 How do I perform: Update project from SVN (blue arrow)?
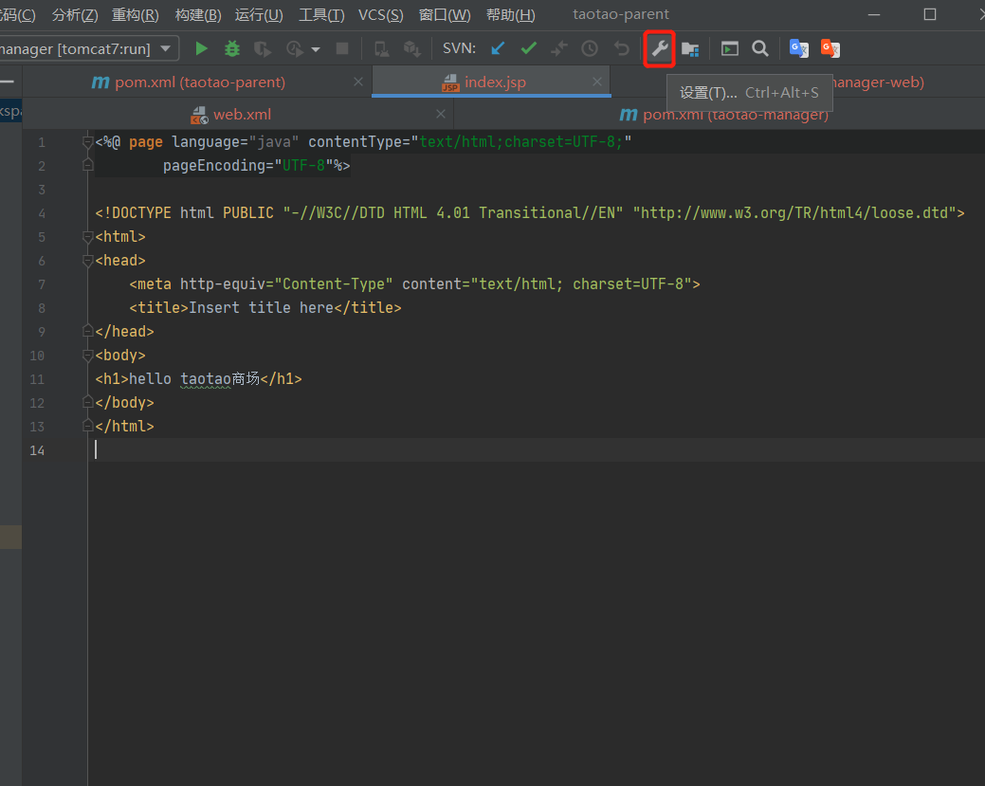[x=498, y=48]
